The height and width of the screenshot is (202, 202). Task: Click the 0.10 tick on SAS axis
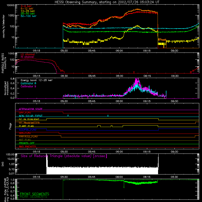(x=12, y=169)
